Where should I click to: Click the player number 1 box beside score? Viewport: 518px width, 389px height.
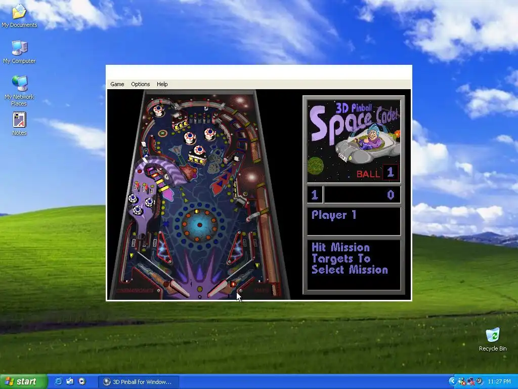(x=315, y=194)
